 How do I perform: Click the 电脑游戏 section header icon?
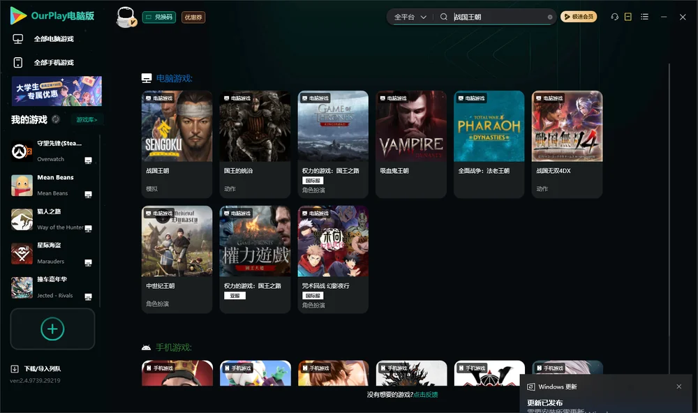147,79
